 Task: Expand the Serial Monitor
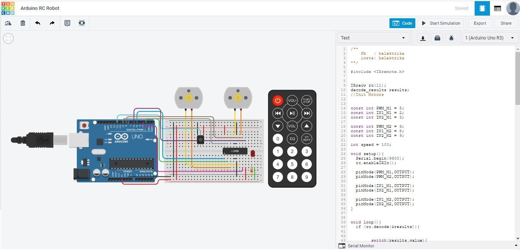(357, 246)
